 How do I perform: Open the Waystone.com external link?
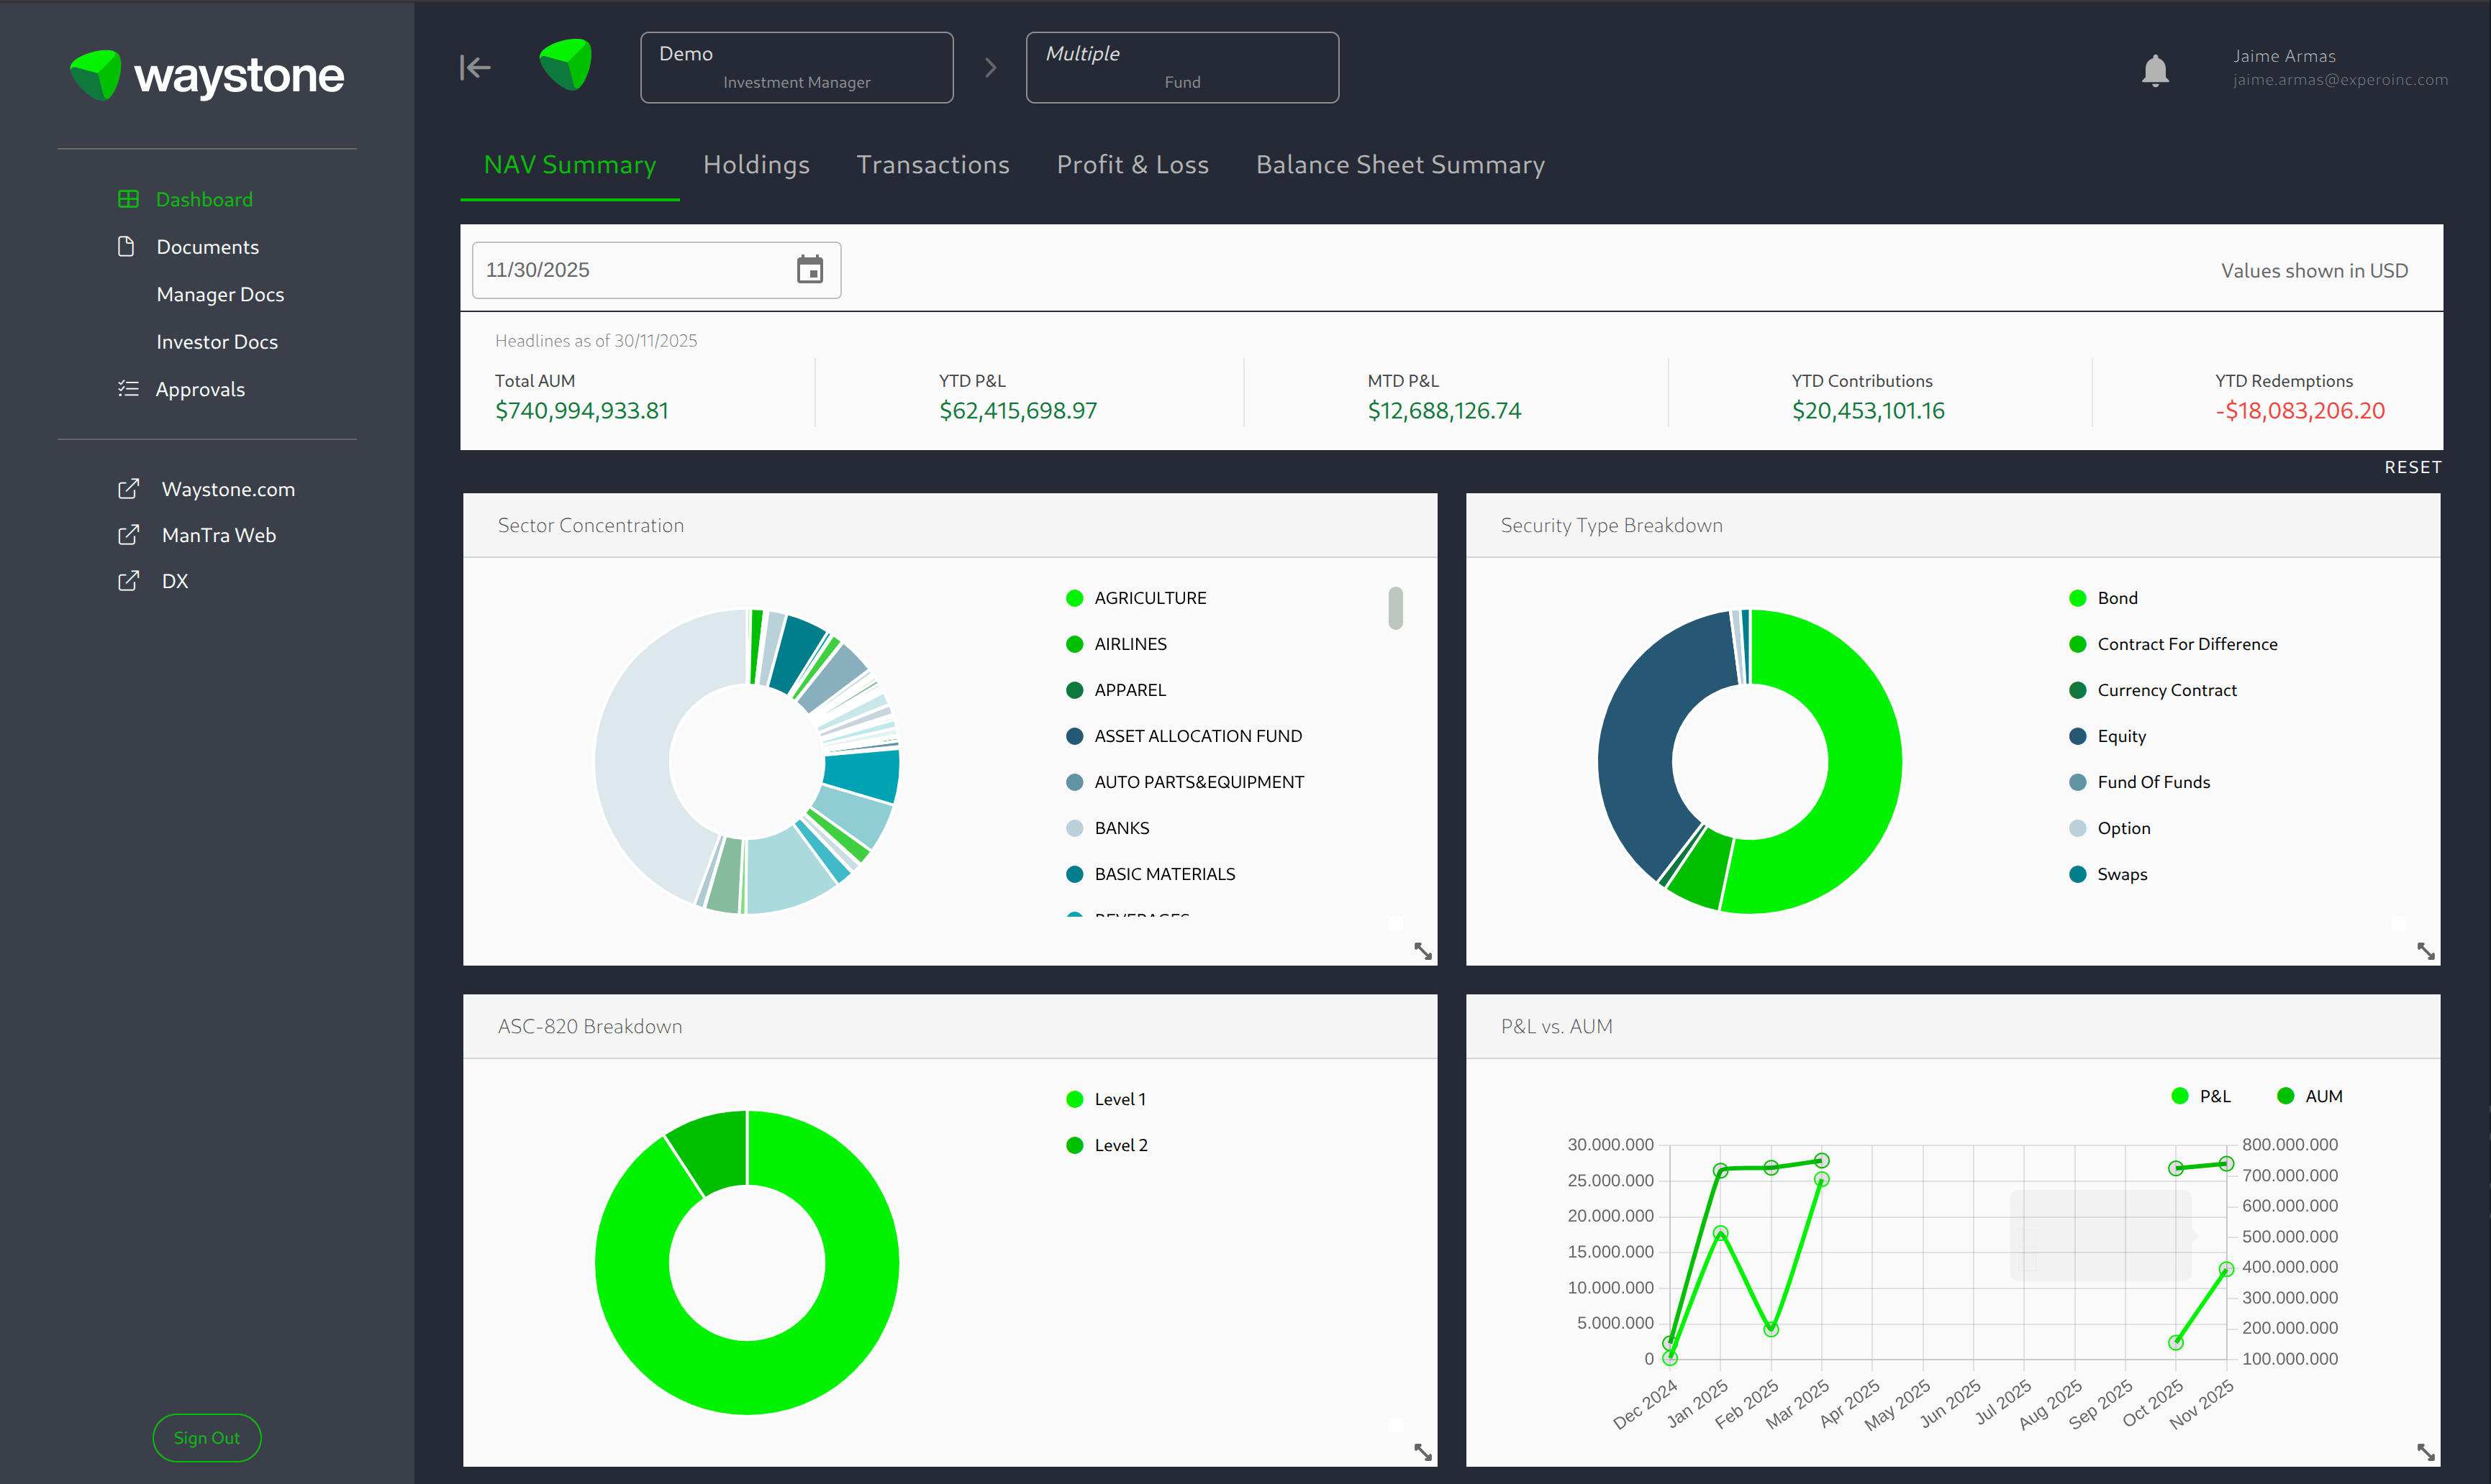pos(227,489)
